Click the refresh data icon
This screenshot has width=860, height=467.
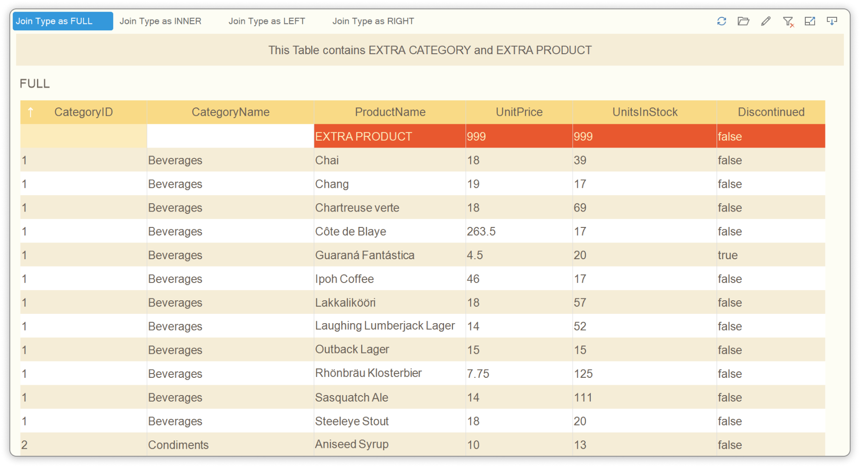point(722,21)
